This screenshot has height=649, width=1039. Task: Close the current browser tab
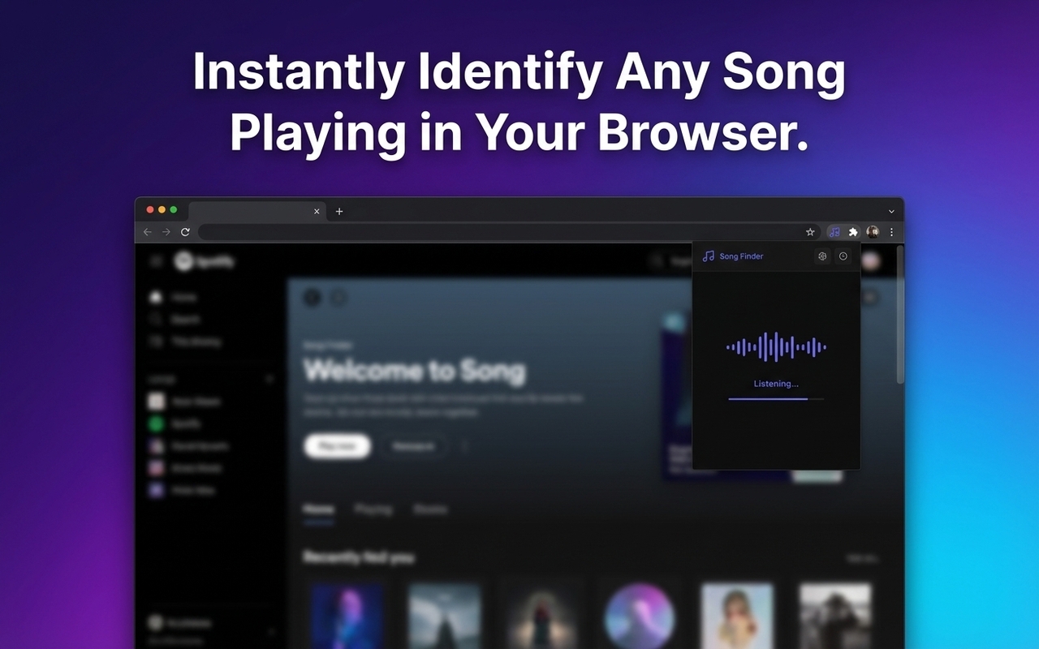317,212
